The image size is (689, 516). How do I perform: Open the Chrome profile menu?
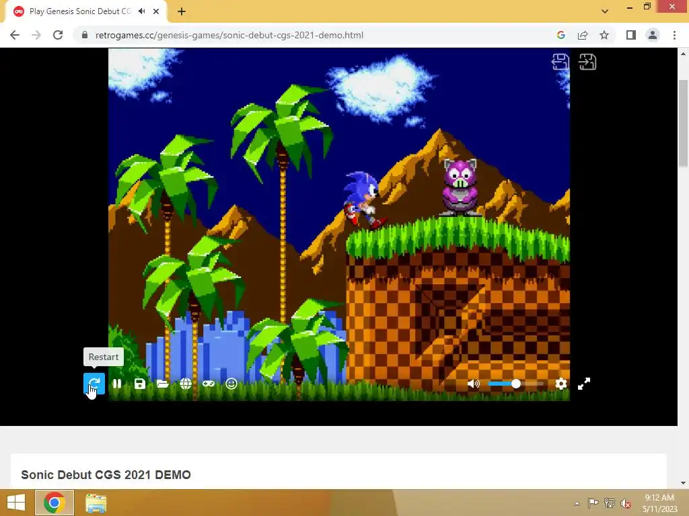653,35
